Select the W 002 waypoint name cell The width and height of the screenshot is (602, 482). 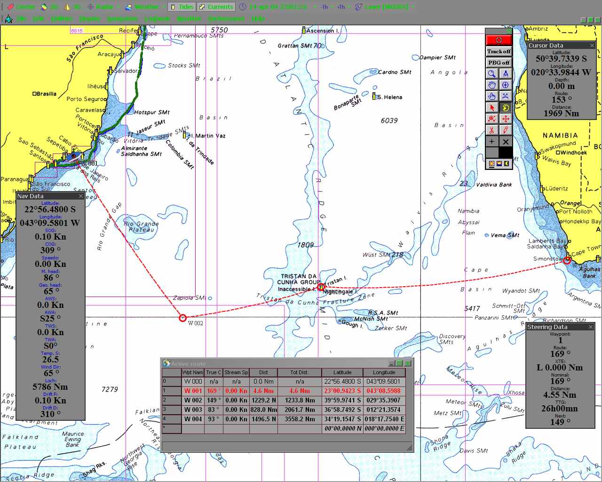(193, 400)
